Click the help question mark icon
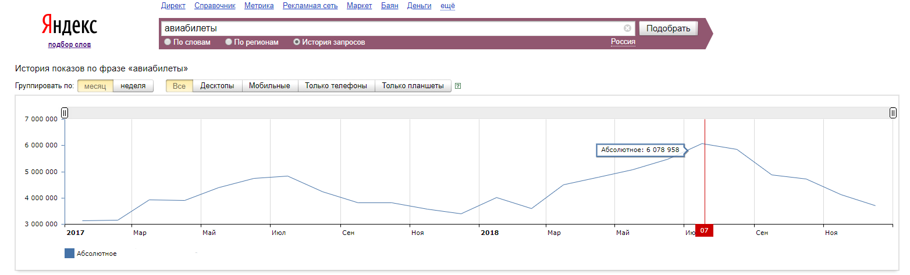 (x=458, y=86)
